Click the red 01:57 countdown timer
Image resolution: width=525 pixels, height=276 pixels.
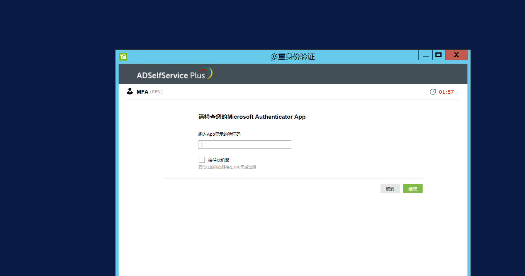(446, 92)
